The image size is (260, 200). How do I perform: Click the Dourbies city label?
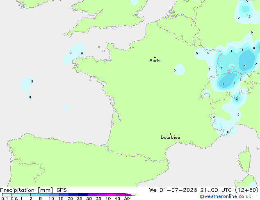pyautogui.click(x=170, y=137)
